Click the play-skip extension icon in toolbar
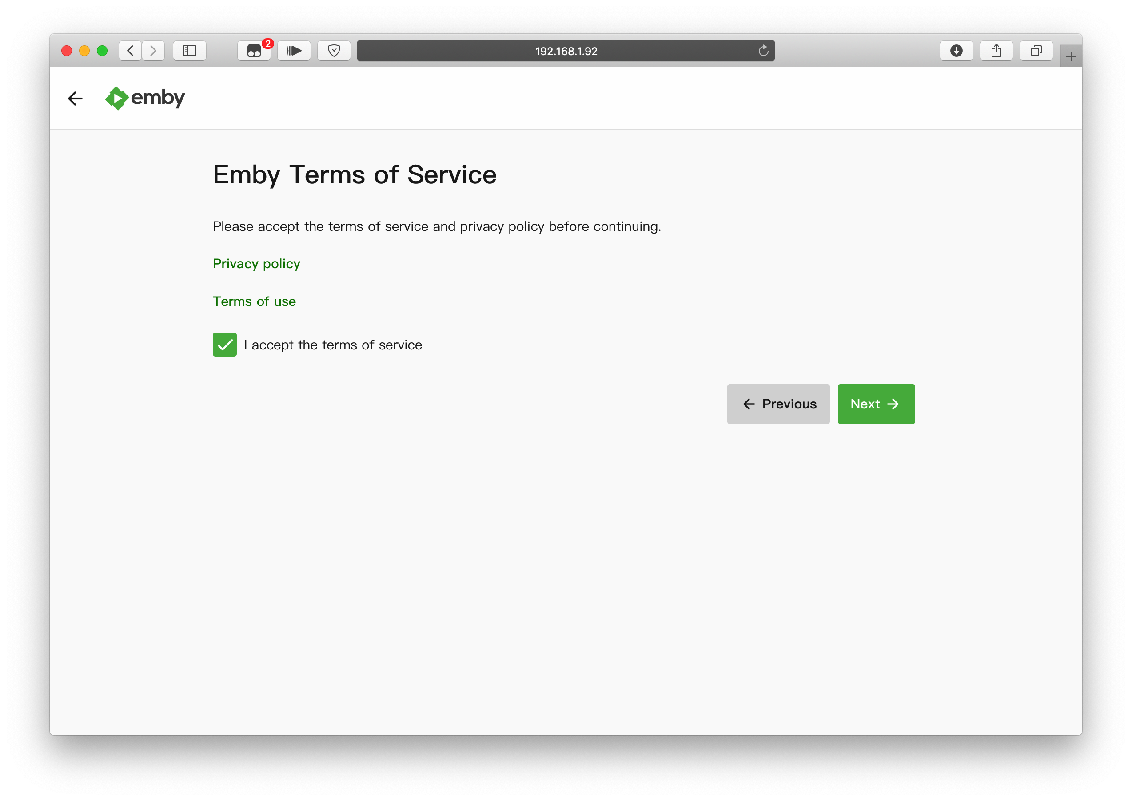This screenshot has width=1132, height=801. (294, 51)
